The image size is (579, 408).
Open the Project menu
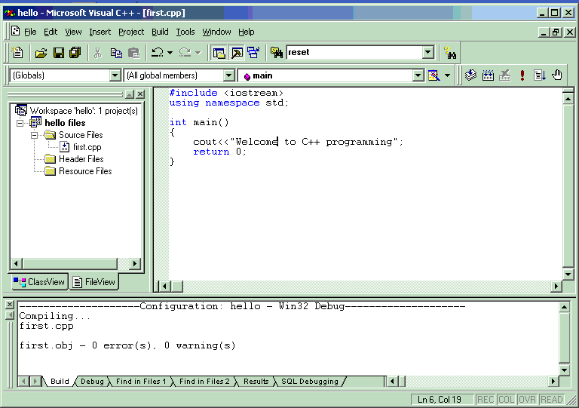pyautogui.click(x=131, y=32)
